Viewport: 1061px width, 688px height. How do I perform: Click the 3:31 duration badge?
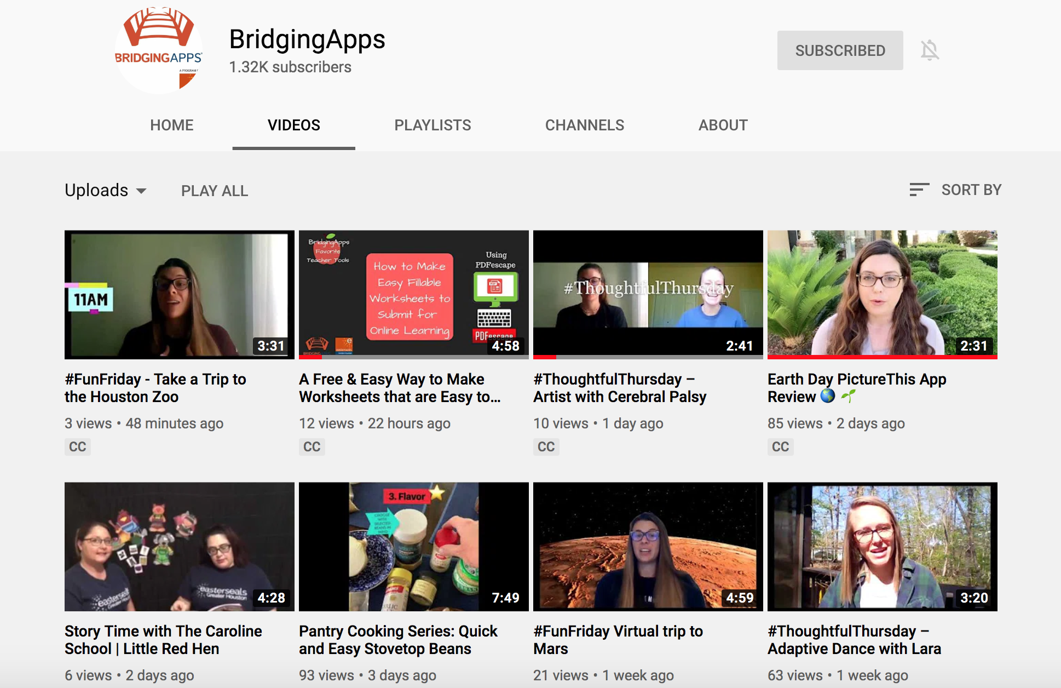[271, 346]
